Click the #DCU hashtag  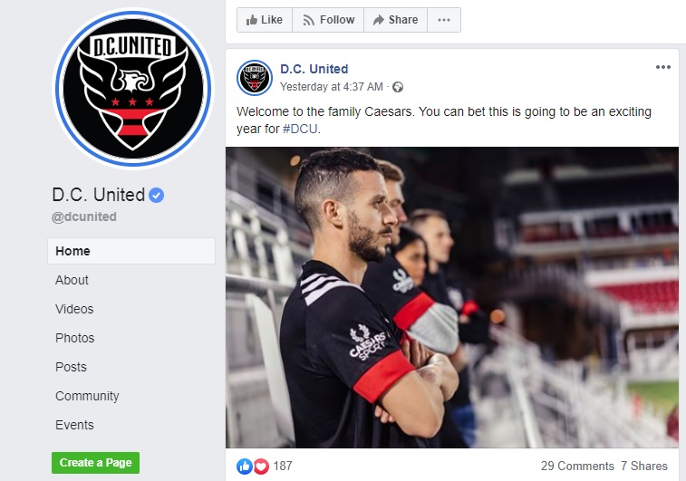pos(300,129)
